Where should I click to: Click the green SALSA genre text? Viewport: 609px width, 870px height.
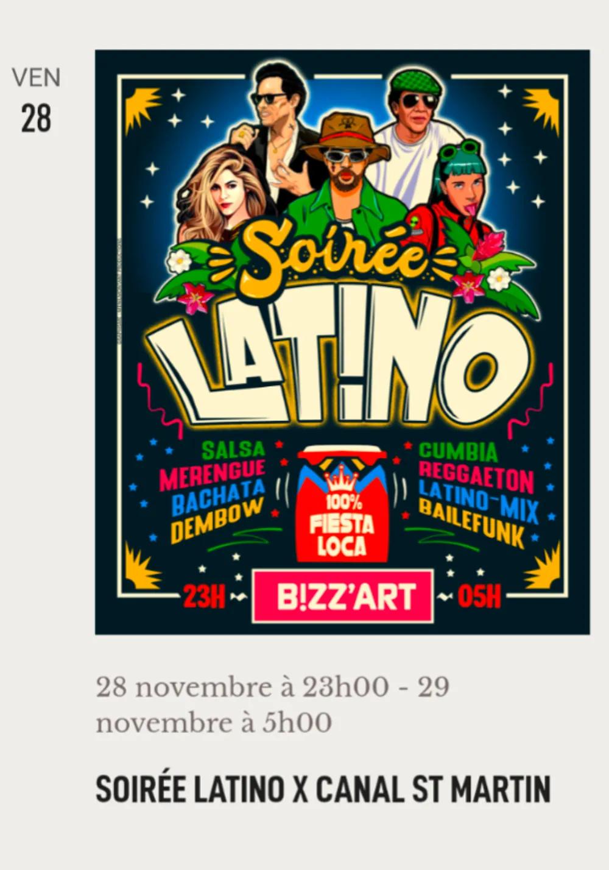(234, 450)
